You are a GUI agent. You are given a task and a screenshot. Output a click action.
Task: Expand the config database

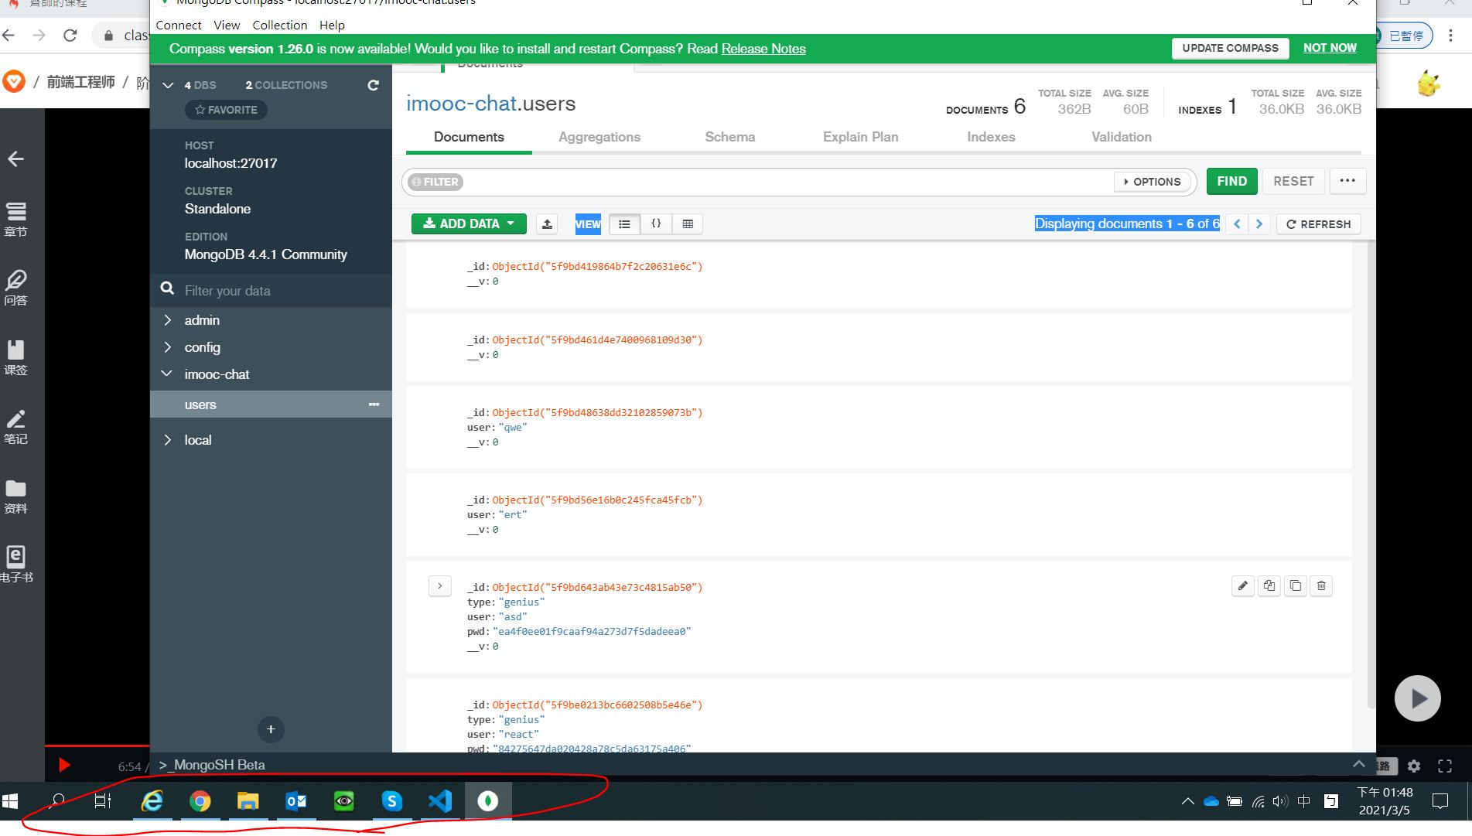click(x=167, y=347)
